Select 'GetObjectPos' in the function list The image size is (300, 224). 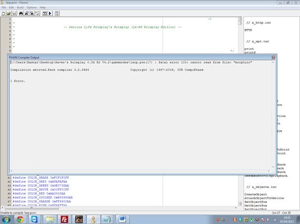tap(256, 206)
